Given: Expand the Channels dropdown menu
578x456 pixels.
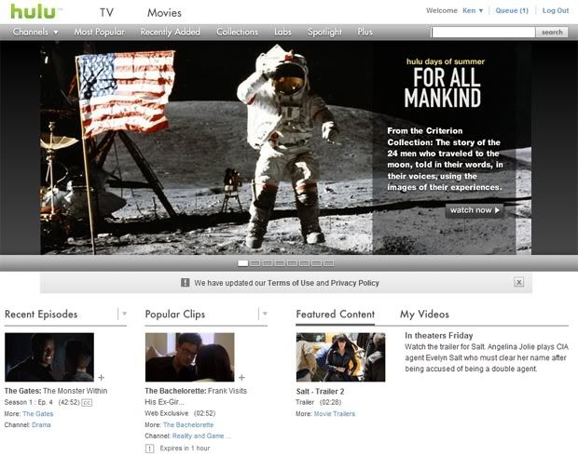Looking at the screenshot, I should coord(35,32).
